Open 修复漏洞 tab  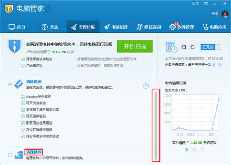(x=149, y=27)
